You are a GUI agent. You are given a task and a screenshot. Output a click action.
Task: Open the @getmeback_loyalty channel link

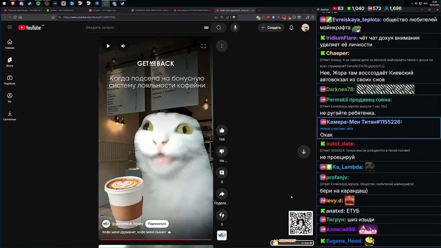tap(127, 224)
